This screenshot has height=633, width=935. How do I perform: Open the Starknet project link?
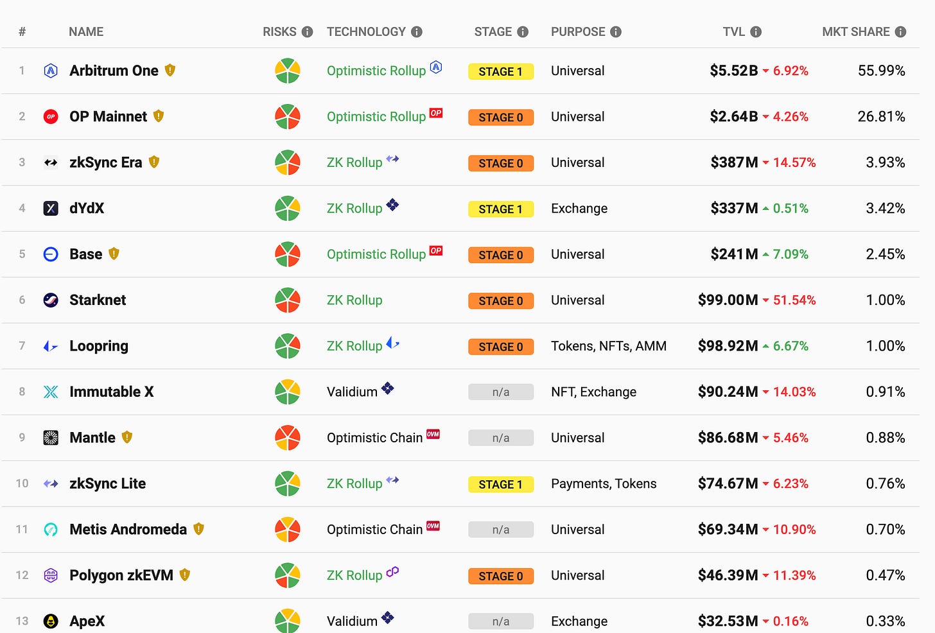coord(98,300)
